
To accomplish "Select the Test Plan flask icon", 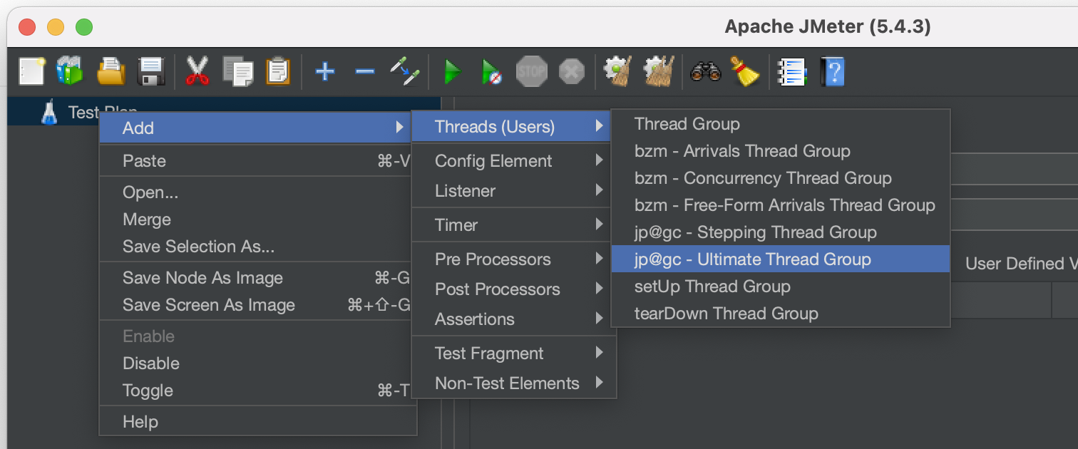I will tap(48, 112).
